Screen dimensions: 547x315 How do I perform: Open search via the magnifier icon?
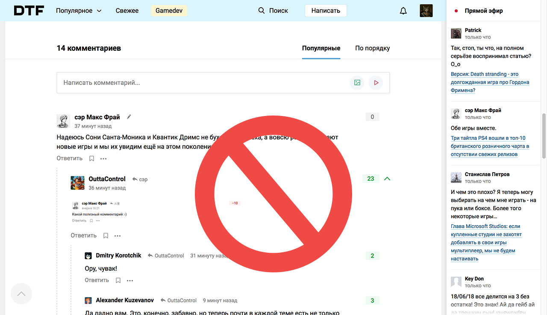261,10
